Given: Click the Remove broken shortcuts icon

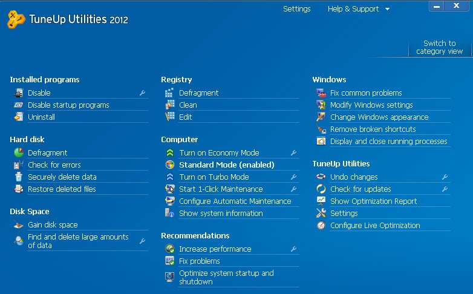Looking at the screenshot, I should click(x=321, y=129).
